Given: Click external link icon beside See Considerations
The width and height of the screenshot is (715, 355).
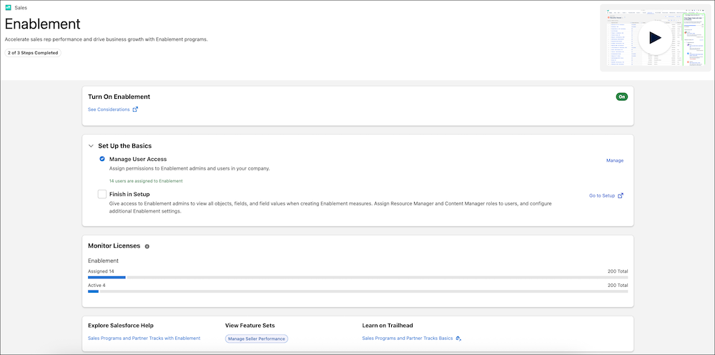Looking at the screenshot, I should pyautogui.click(x=135, y=110).
